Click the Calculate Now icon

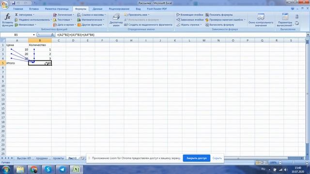point(297,17)
